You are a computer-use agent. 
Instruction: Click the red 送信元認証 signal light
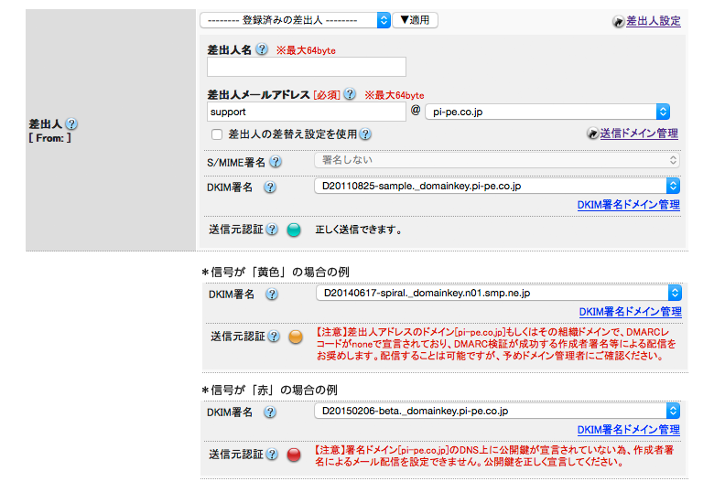[294, 455]
